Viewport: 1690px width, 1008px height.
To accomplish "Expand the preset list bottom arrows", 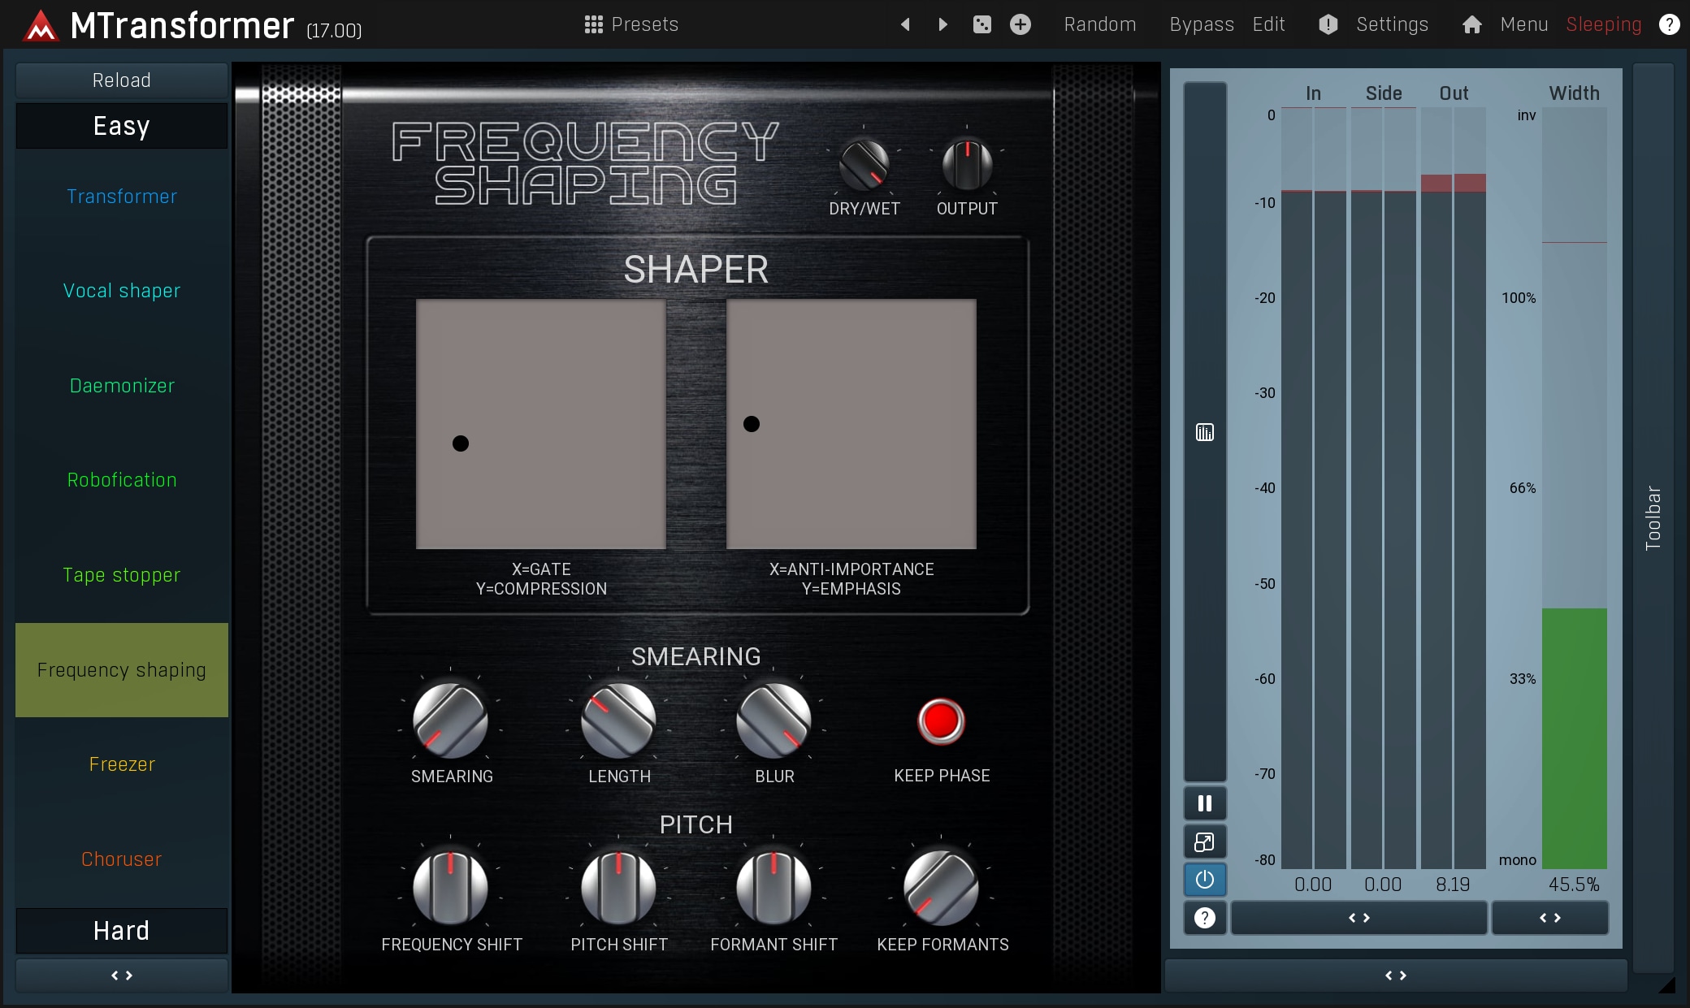I will point(122,976).
